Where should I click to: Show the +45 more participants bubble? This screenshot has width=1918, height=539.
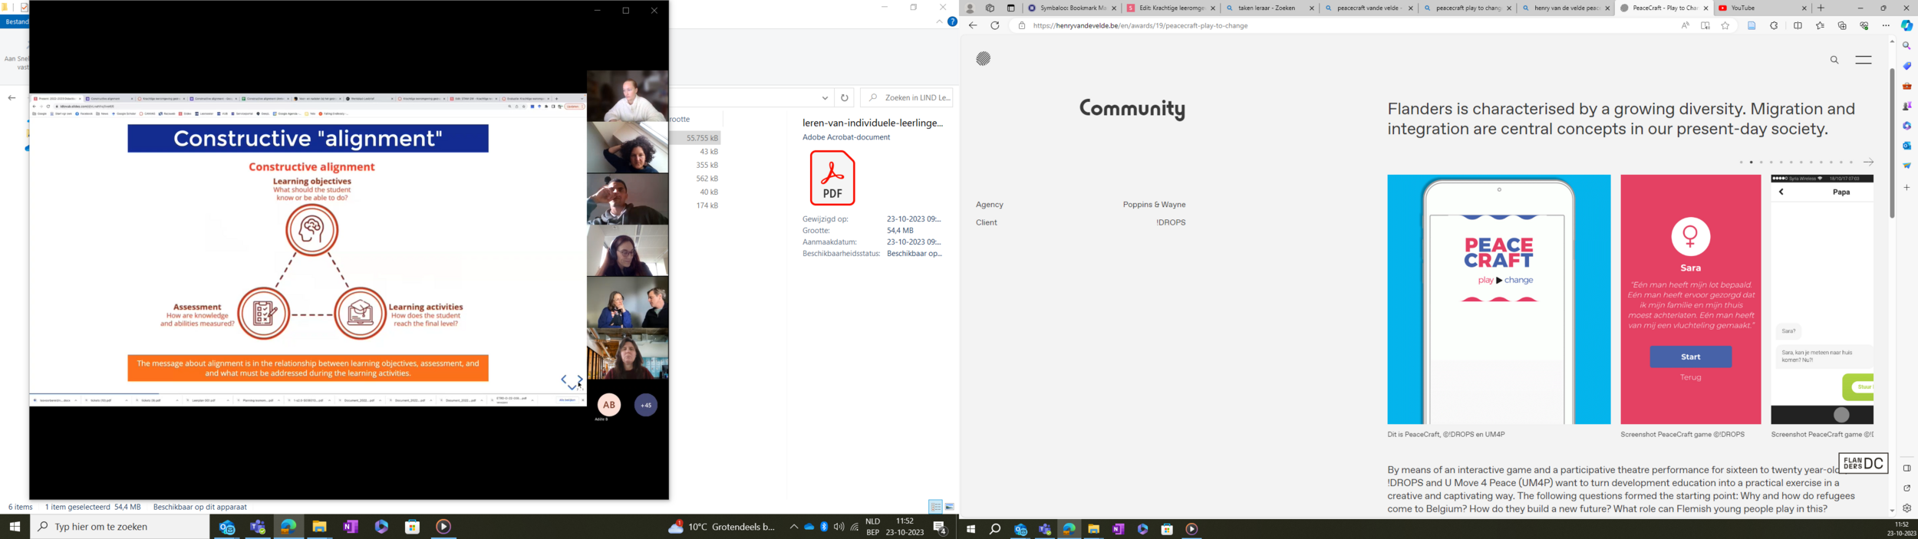pyautogui.click(x=646, y=405)
